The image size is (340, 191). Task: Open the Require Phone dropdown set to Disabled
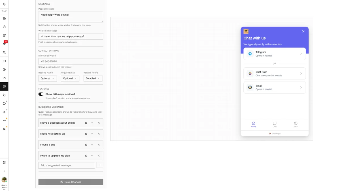coord(93,78)
